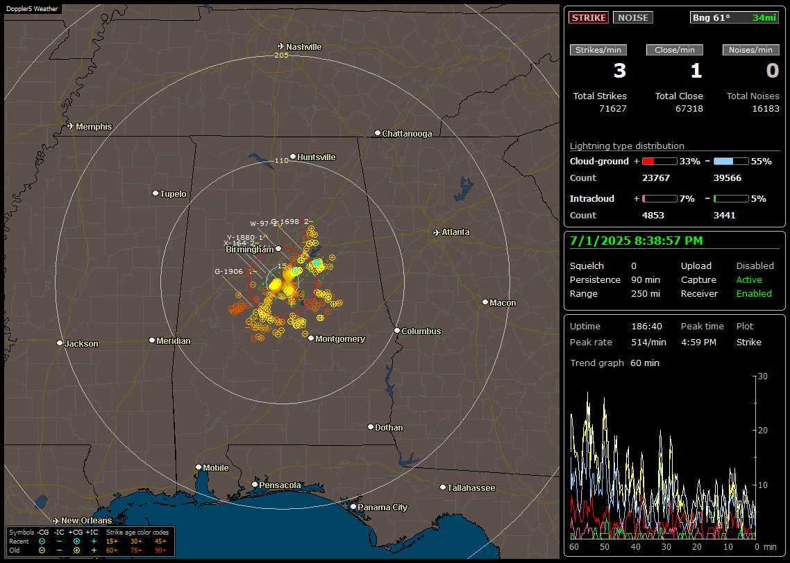
Task: Select the Panama City marker dot
Action: 353,507
